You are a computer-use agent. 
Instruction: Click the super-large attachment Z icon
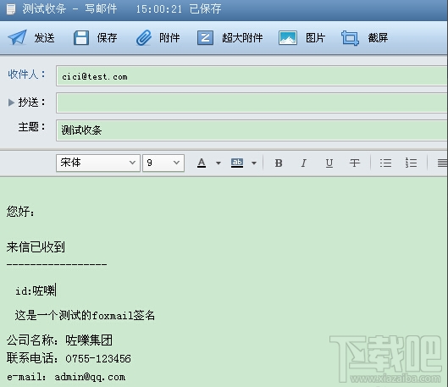(205, 38)
